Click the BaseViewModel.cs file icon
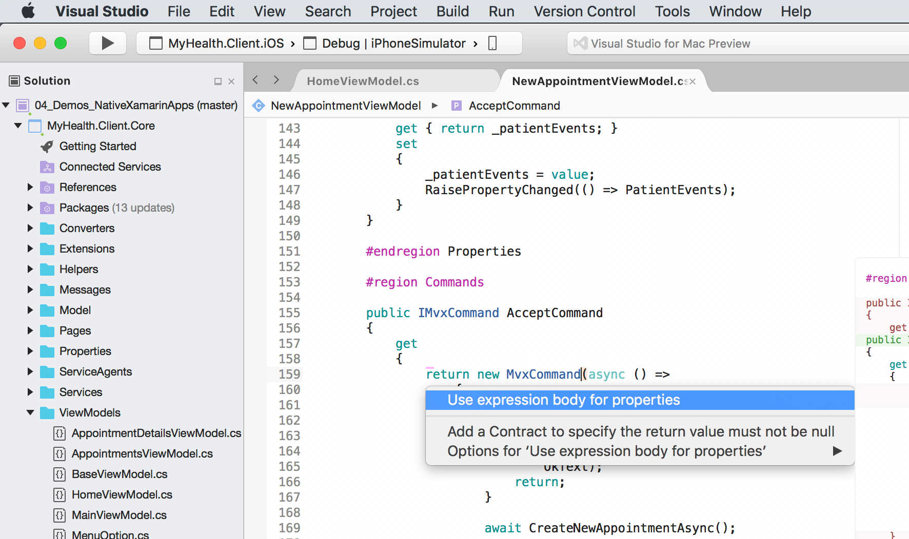This screenshot has width=909, height=539. (x=60, y=474)
